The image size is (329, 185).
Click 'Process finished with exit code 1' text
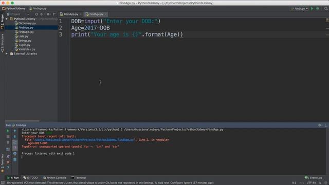click(x=48, y=154)
